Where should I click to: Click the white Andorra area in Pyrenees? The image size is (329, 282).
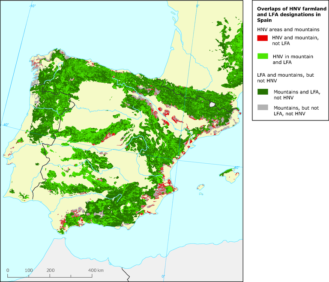pos(211,104)
